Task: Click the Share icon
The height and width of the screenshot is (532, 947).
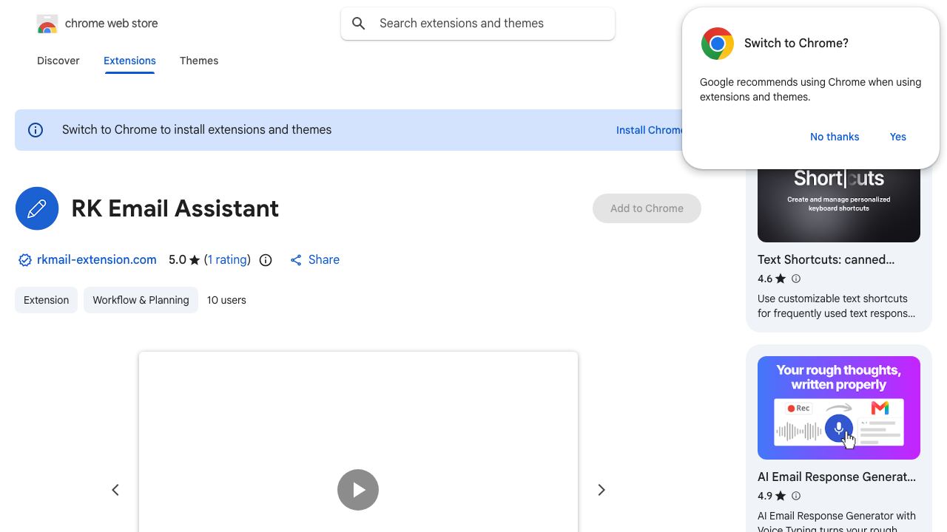Action: pyautogui.click(x=296, y=260)
